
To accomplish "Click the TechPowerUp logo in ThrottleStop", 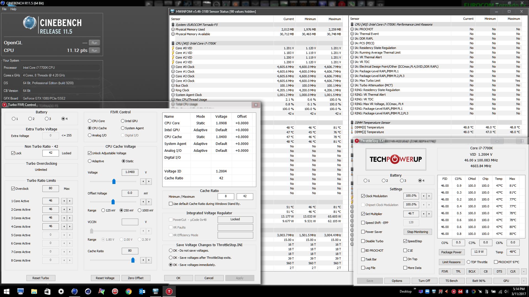I will [x=396, y=159].
